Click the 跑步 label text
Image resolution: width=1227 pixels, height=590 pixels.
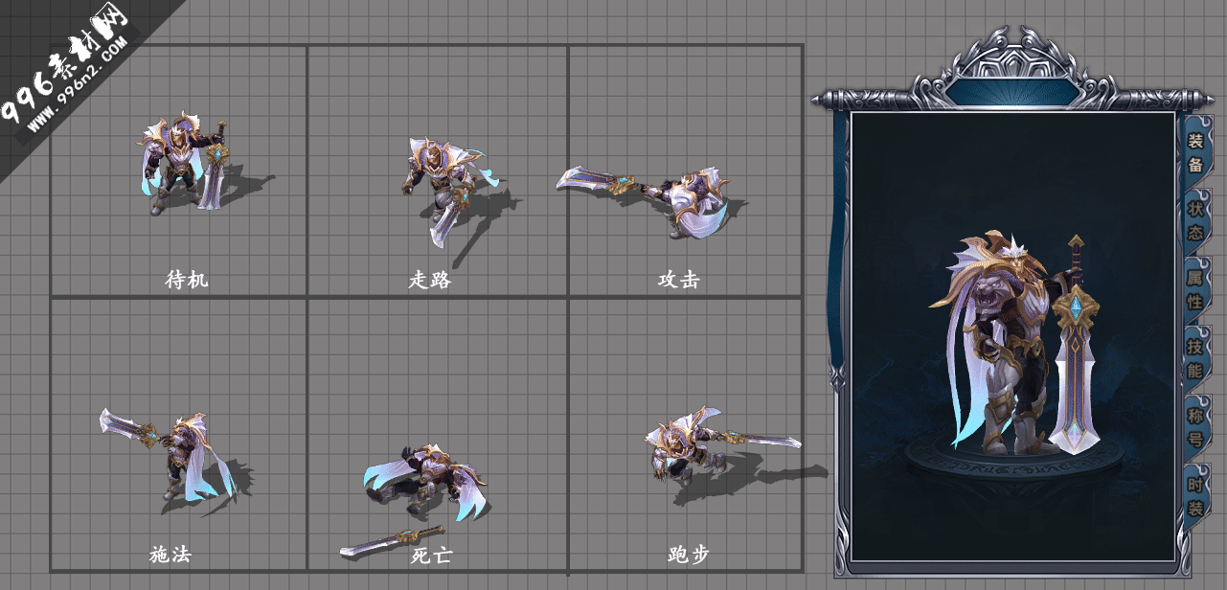(689, 555)
